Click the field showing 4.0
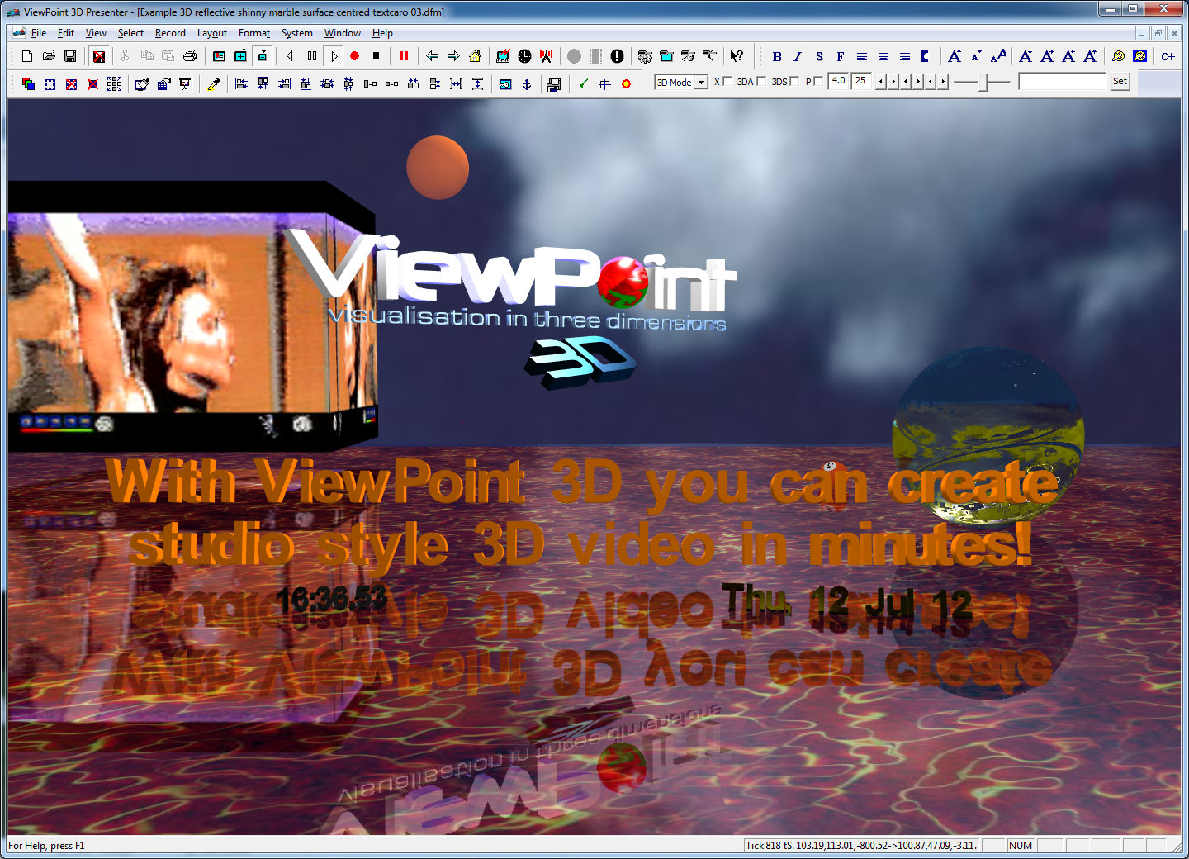The height and width of the screenshot is (859, 1189). tap(839, 81)
